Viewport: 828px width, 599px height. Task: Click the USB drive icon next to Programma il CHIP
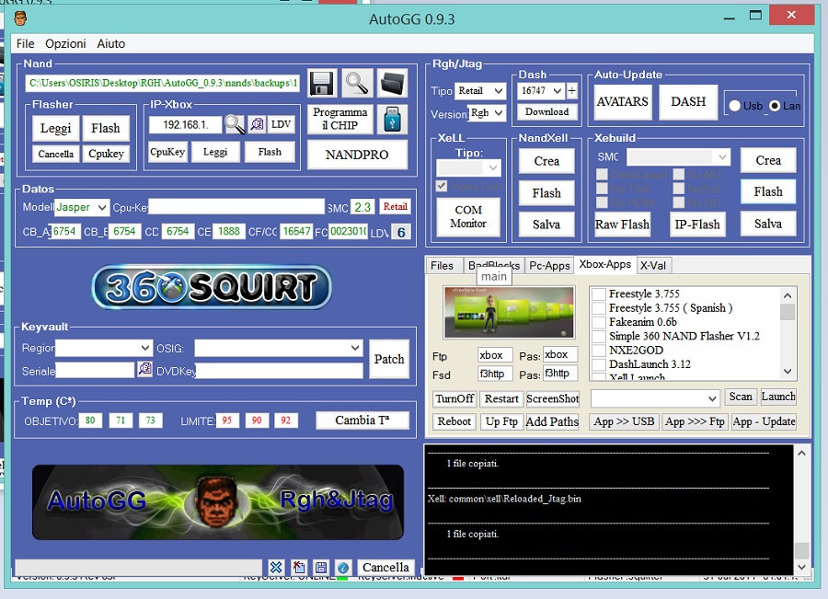(x=392, y=119)
